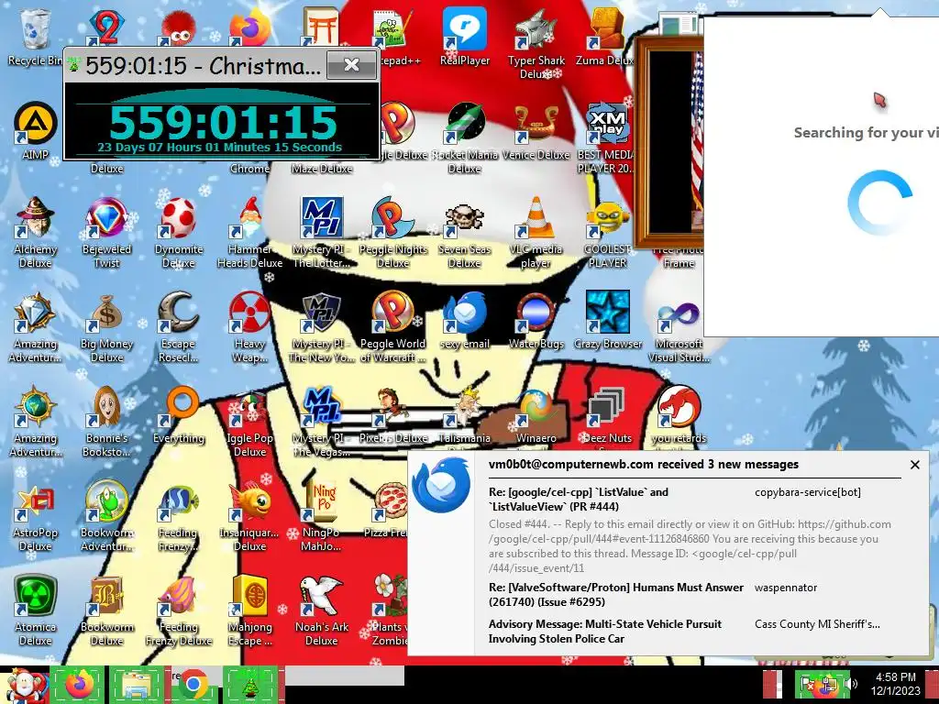Viewport: 939px width, 704px height.
Task: Open the Water Bugs desktop shortcut
Action: click(x=536, y=320)
